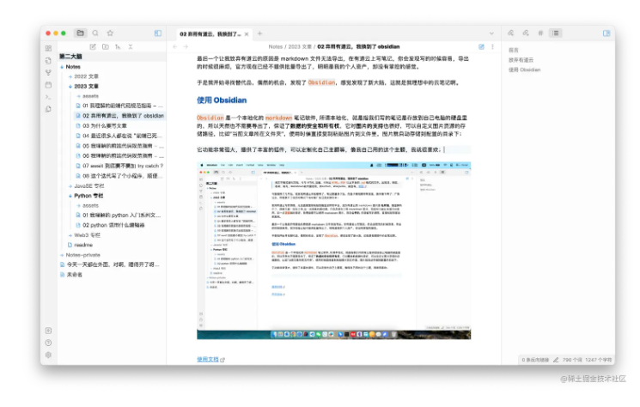This screenshot has height=407, width=640.
Task: Open the vault switcher icon at bottom
Action: click(x=49, y=331)
